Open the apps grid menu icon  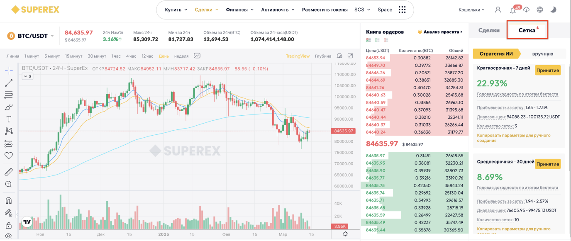[x=402, y=10]
